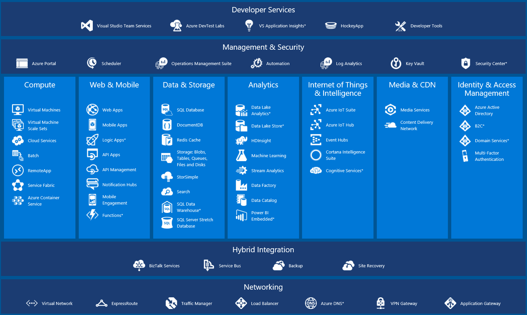Open the Notification Hubs label

point(119,185)
